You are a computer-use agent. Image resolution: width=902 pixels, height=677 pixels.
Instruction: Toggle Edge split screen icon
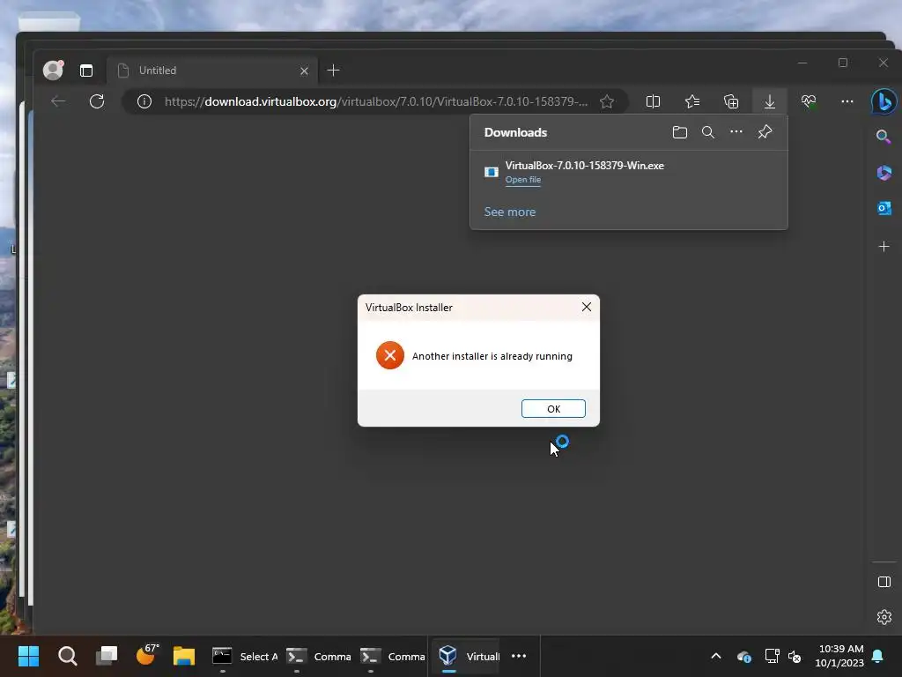[653, 102]
